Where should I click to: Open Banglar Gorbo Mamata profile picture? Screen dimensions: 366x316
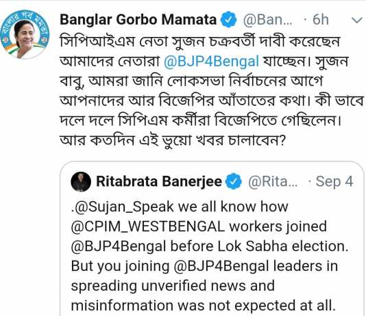[x=25, y=34]
